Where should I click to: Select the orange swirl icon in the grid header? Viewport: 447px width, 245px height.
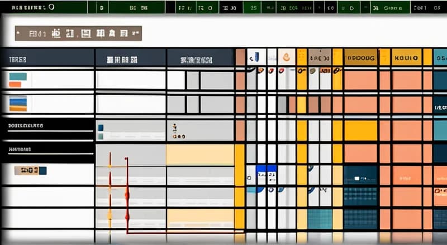coord(287,57)
